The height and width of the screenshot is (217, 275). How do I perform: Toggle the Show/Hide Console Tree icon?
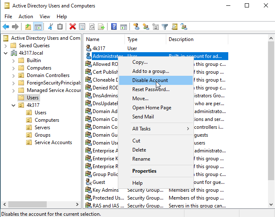click(x=38, y=27)
